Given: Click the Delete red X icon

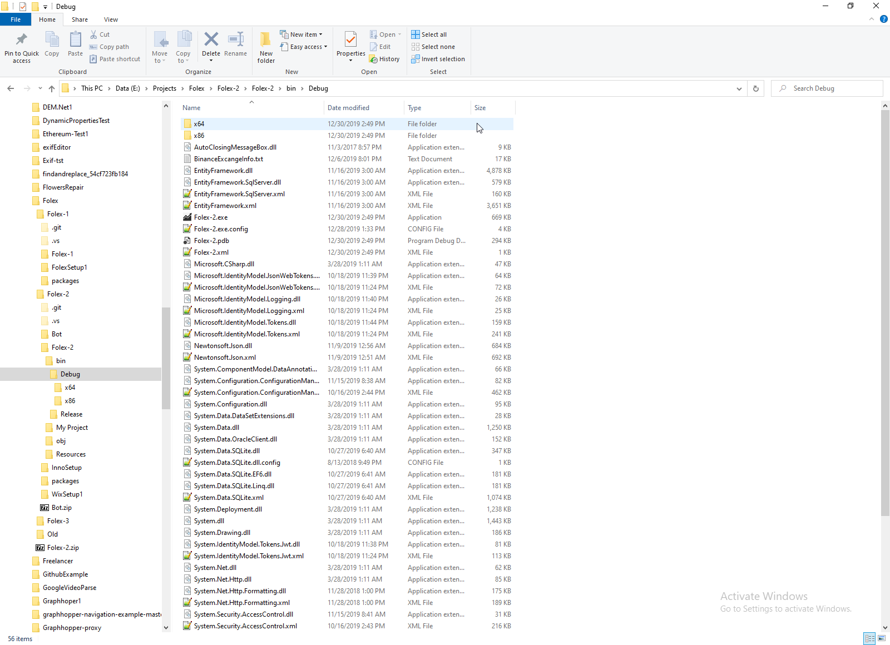Looking at the screenshot, I should point(211,39).
